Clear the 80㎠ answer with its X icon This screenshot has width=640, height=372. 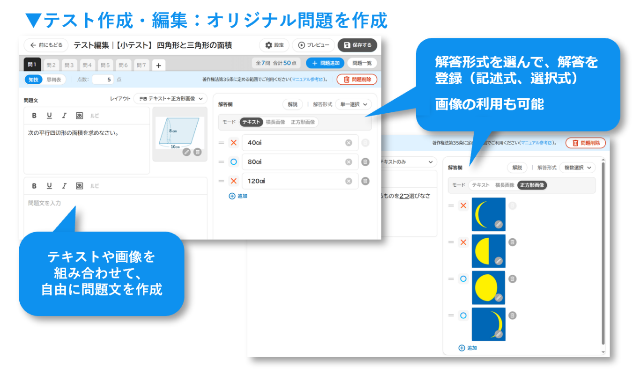pos(349,162)
